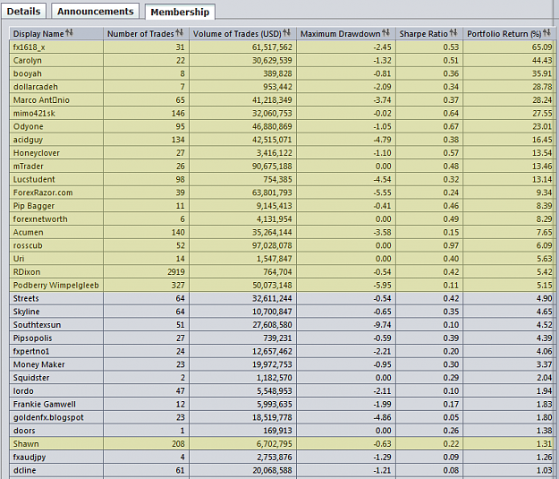Click portfolio return 44.43
Screen dimensions: 559x479
click(542, 60)
